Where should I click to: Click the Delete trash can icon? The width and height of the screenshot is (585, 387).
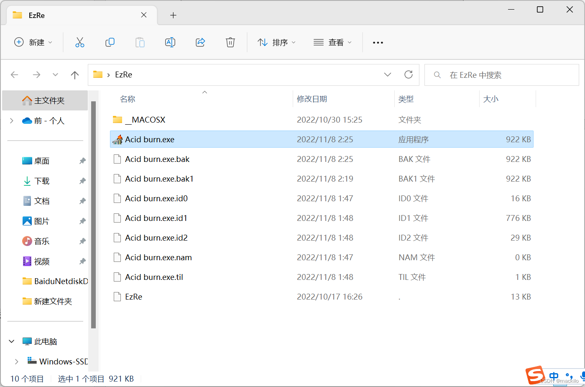(230, 42)
